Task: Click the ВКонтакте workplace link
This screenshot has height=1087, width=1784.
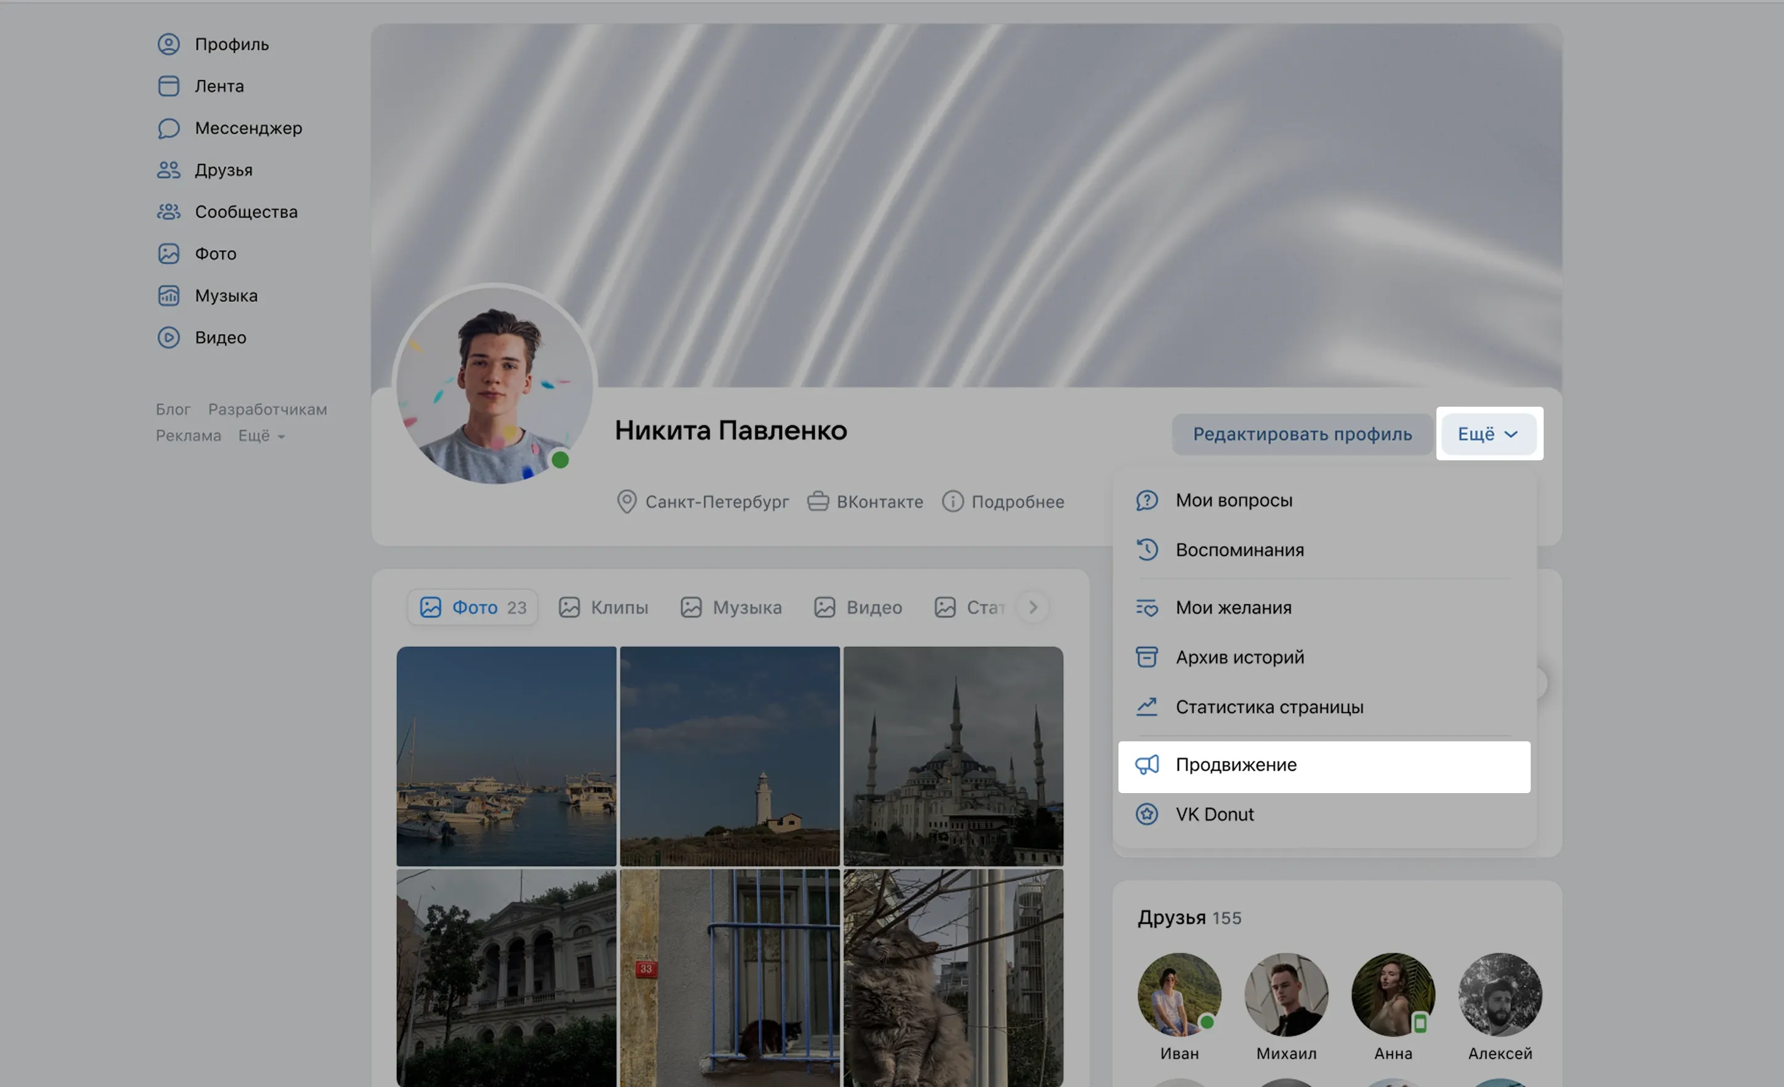Action: click(865, 502)
